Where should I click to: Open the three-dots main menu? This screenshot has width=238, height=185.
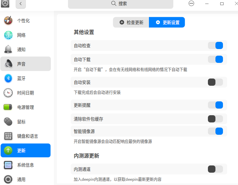pyautogui.click(x=191, y=3)
